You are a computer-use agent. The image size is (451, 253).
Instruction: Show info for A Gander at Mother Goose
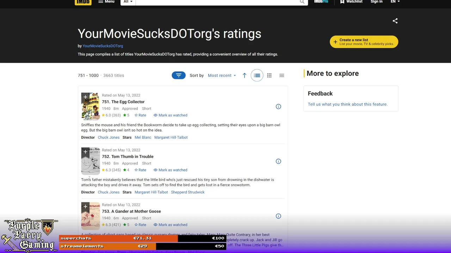pyautogui.click(x=278, y=216)
